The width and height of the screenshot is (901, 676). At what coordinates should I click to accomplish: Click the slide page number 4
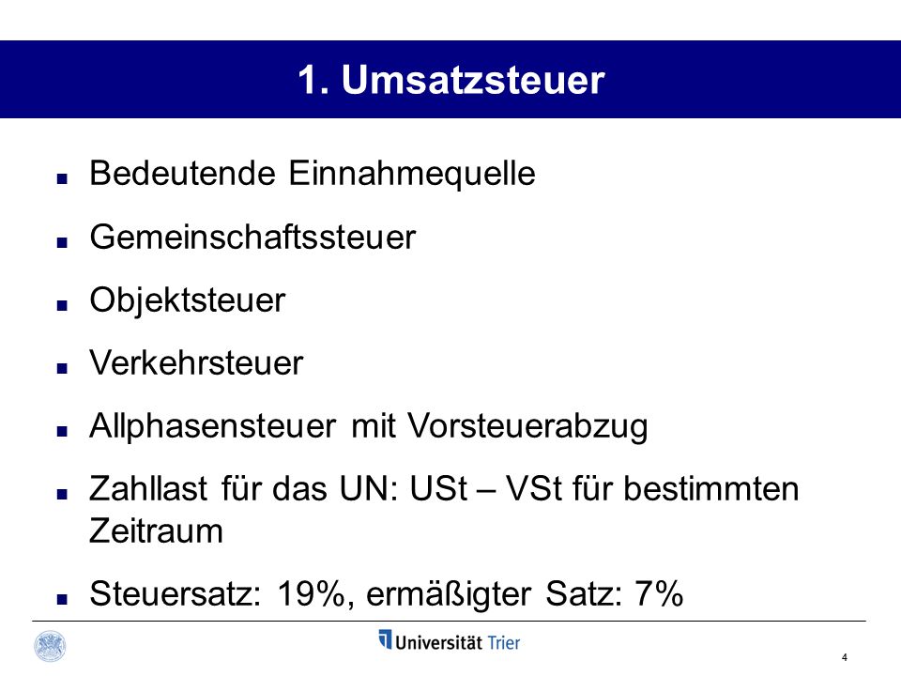click(x=844, y=657)
